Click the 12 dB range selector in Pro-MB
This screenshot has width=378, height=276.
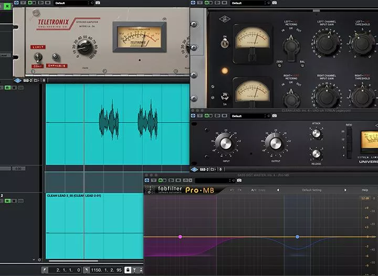(x=365, y=198)
